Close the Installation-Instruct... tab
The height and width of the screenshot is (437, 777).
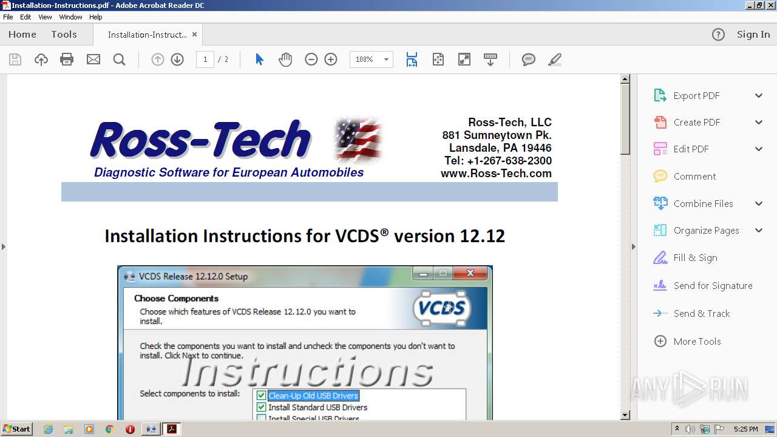pyautogui.click(x=194, y=35)
